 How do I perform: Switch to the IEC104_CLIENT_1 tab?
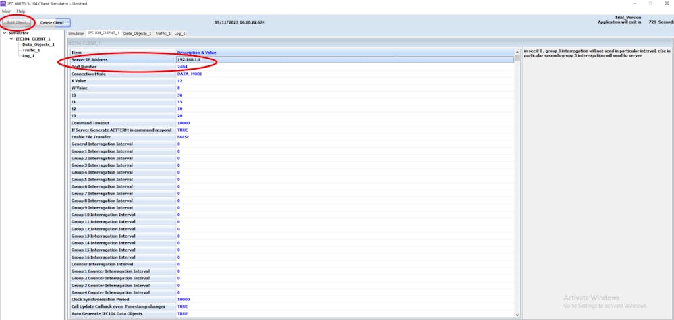(104, 33)
